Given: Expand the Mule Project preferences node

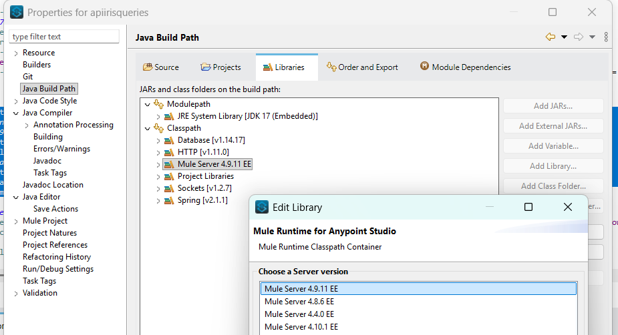Looking at the screenshot, I should point(16,221).
